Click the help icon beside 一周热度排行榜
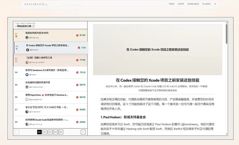Image resolution: width=239 pixels, height=145 pixels. [x=33, y=26]
